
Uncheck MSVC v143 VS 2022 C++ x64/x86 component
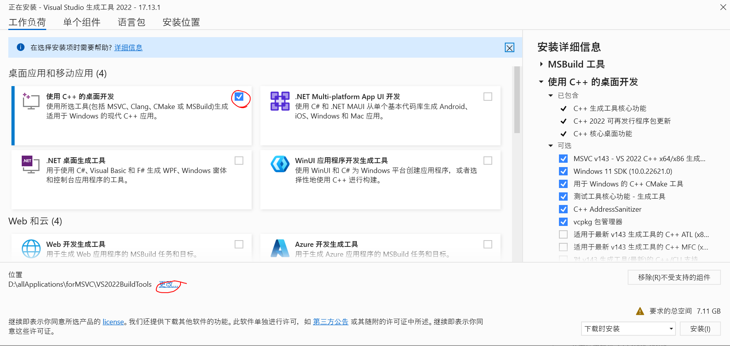coord(563,159)
